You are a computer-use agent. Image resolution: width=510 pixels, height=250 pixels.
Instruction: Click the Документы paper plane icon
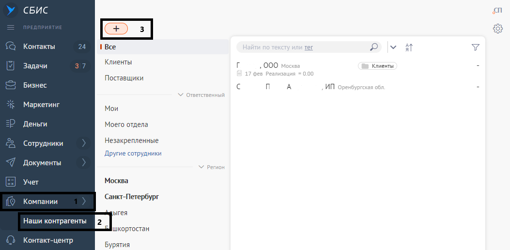click(11, 162)
